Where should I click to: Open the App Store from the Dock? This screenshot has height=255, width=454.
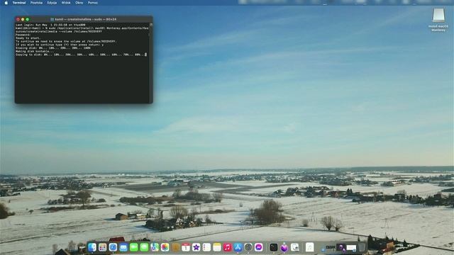(x=238, y=247)
